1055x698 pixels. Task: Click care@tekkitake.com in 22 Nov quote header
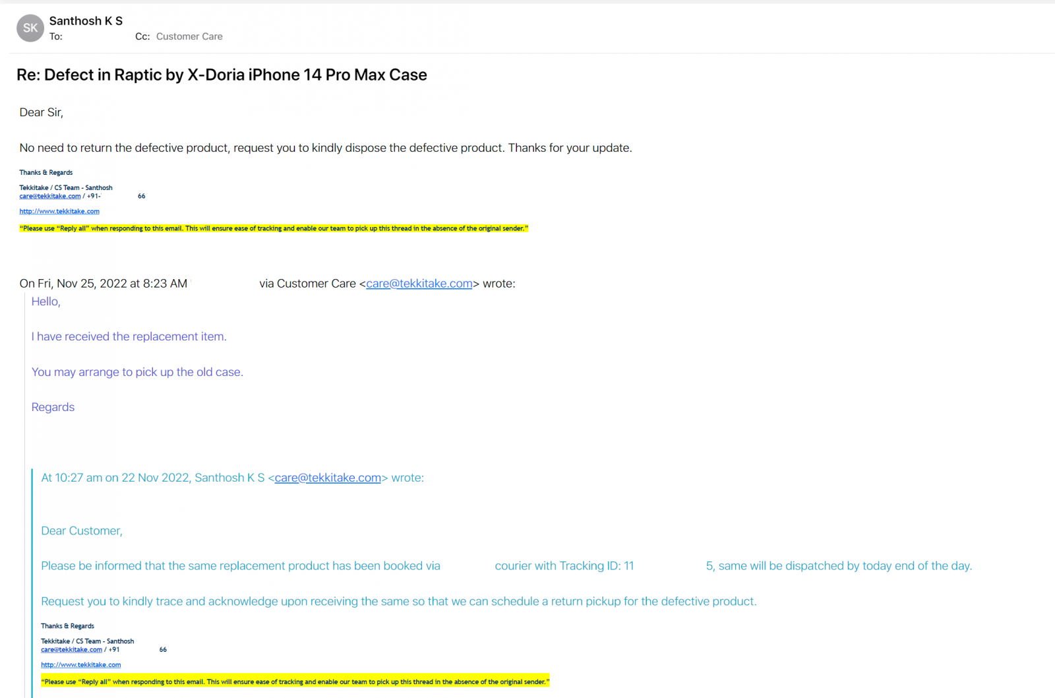328,478
